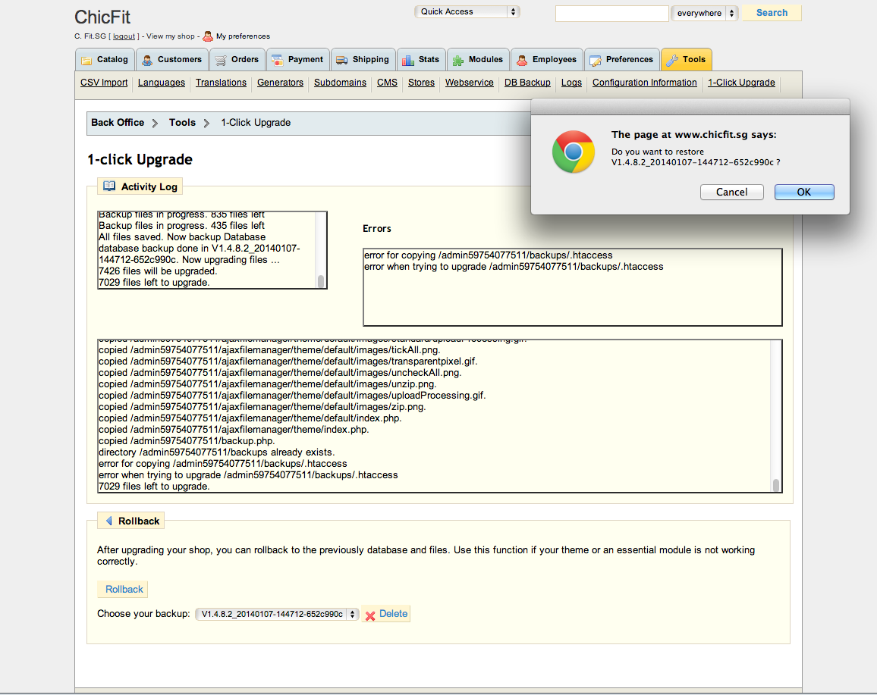Screen dimensions: 877x695
Task: Click the My preferences user icon
Action: click(208, 36)
